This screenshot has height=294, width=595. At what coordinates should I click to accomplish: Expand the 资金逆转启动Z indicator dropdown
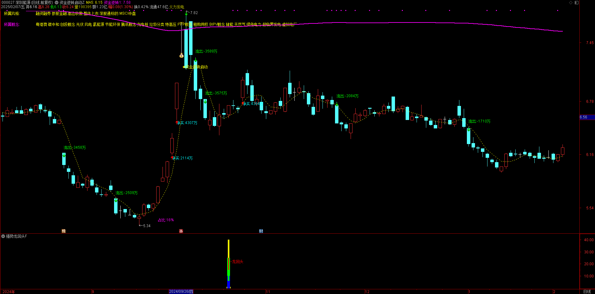(x=57, y=2)
